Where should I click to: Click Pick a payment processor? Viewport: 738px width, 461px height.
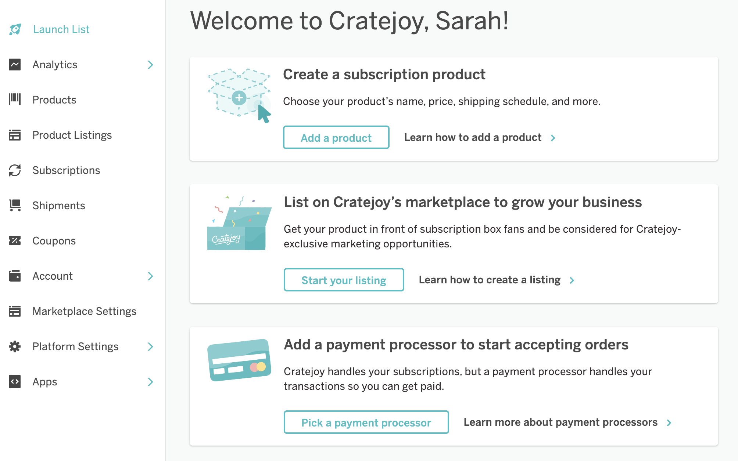(x=366, y=422)
